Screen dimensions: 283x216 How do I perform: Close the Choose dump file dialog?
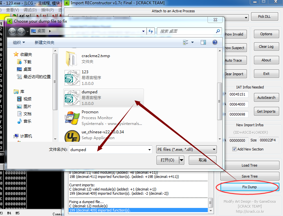(x=215, y=20)
